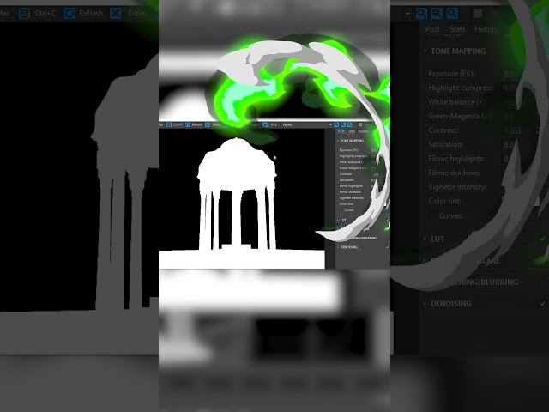The width and height of the screenshot is (549, 412).
Task: Click zoom-in icon in small center window
Action: pyautogui.click(x=336, y=124)
